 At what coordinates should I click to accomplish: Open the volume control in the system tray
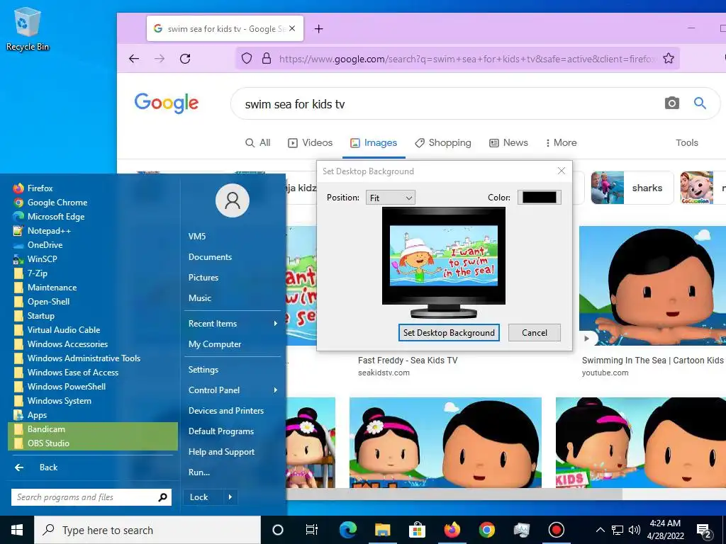click(635, 530)
